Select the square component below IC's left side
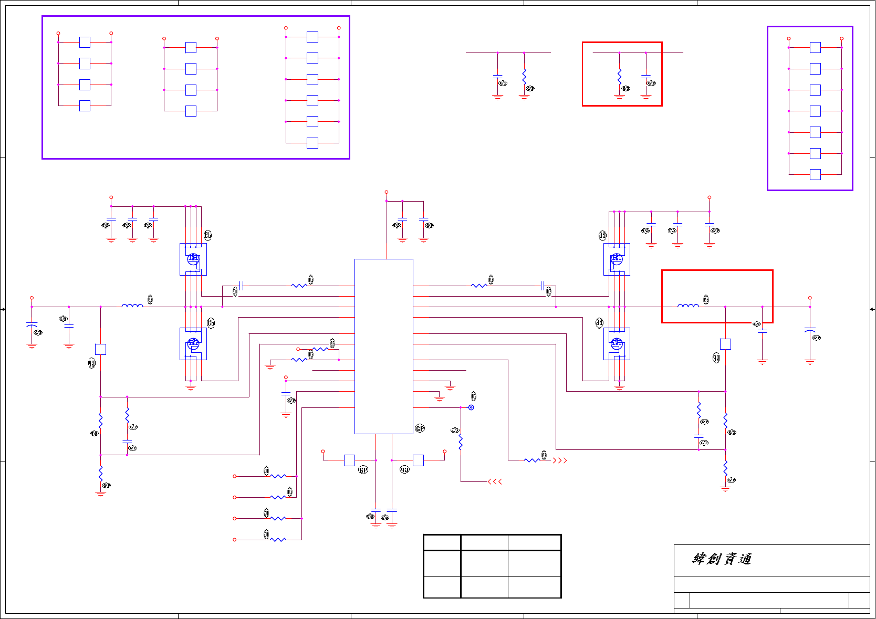The width and height of the screenshot is (876, 619). (349, 460)
